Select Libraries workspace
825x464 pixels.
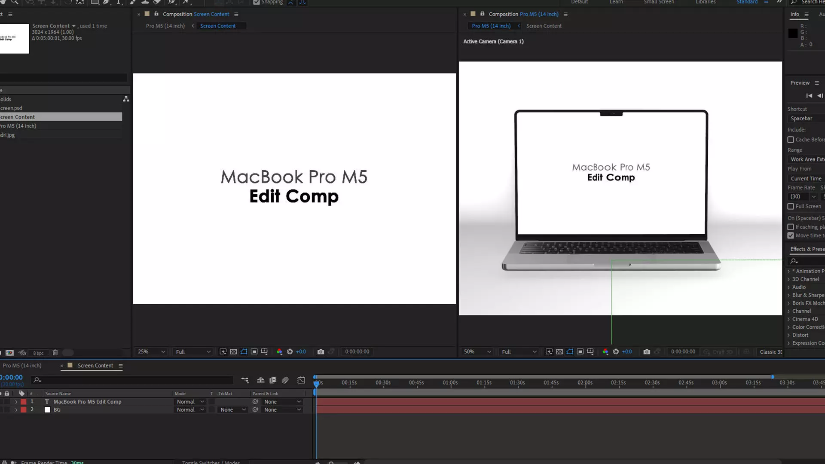point(706,2)
